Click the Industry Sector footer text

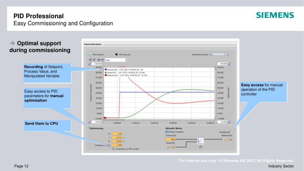click(x=281, y=166)
